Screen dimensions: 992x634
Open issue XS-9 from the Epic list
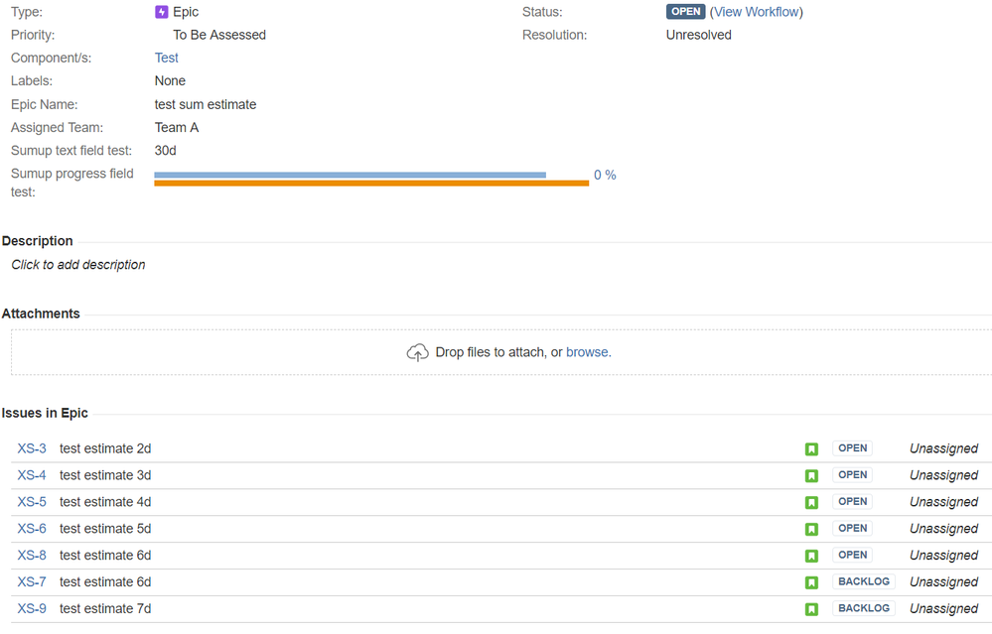[31, 608]
